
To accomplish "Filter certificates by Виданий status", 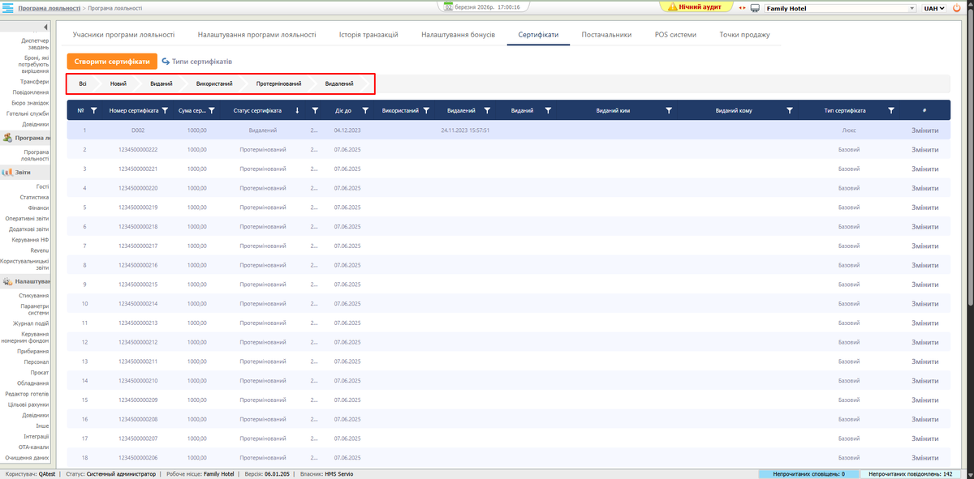I will pos(161,83).
